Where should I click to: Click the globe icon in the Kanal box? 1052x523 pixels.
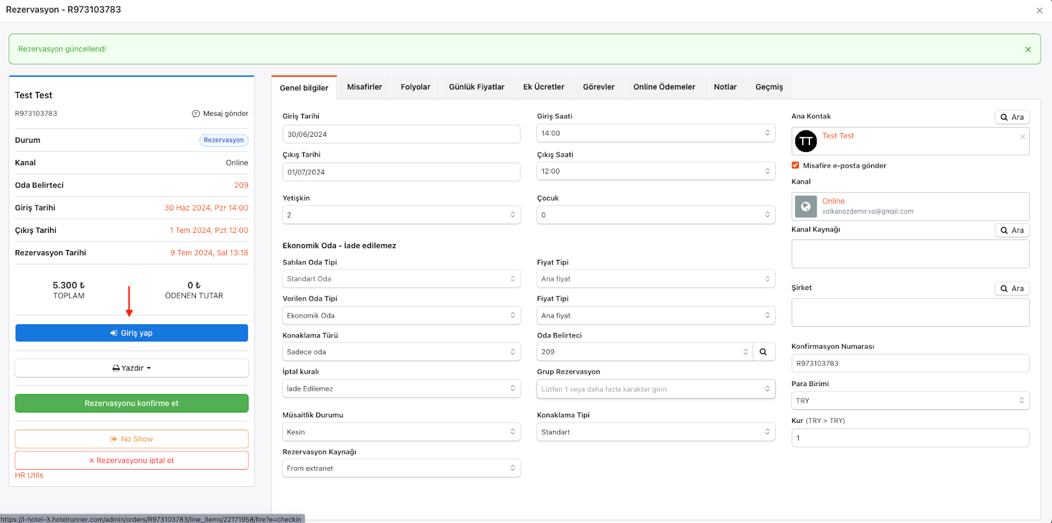point(806,207)
